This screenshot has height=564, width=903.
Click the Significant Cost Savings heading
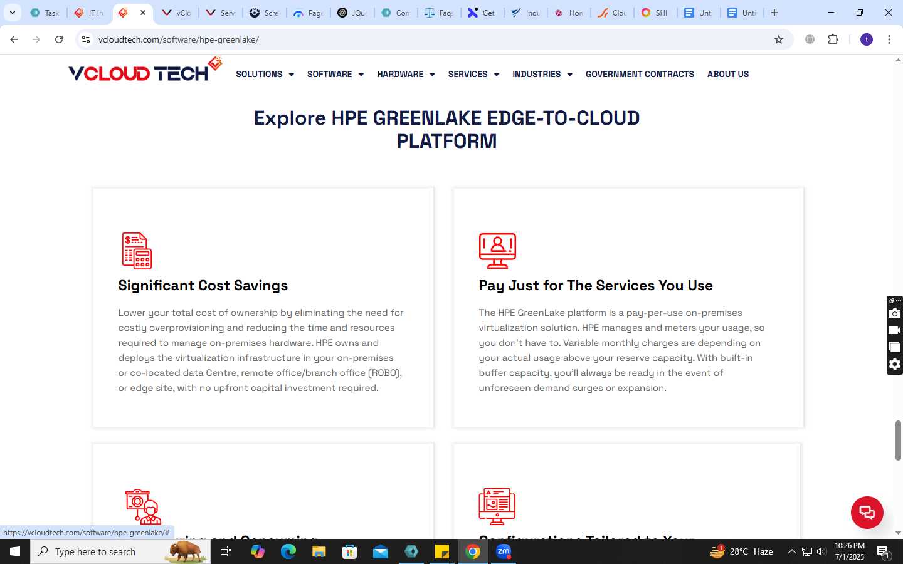pos(203,285)
